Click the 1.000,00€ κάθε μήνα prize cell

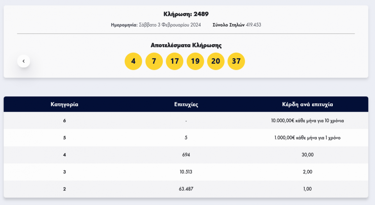[307, 138]
